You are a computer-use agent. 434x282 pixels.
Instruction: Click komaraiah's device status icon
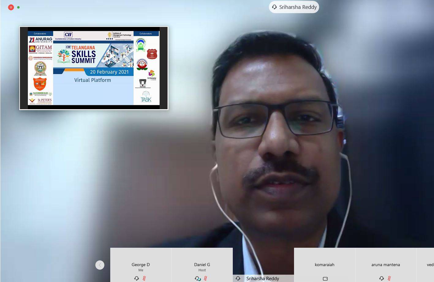(325, 279)
